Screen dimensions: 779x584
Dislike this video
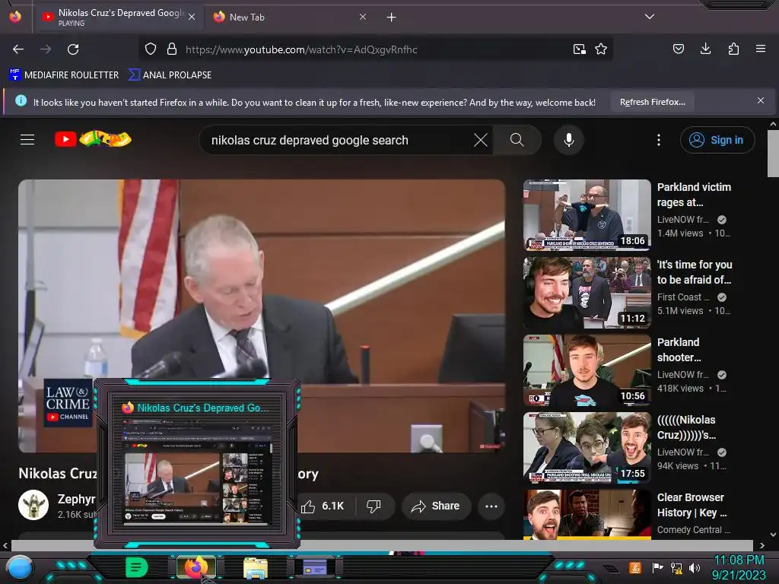point(374,506)
